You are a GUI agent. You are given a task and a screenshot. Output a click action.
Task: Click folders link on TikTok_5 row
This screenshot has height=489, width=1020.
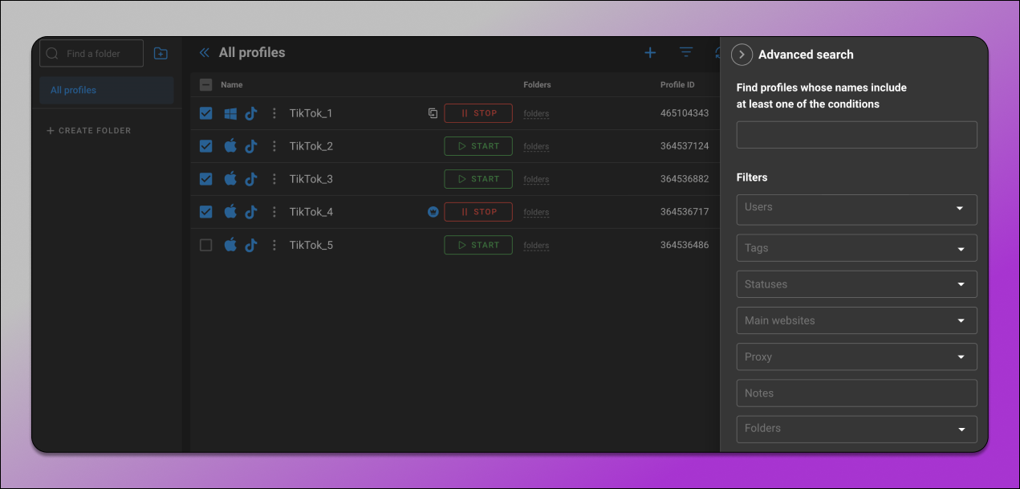pos(536,246)
